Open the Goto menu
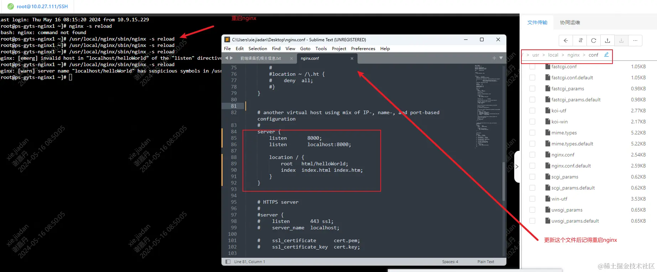 point(305,48)
